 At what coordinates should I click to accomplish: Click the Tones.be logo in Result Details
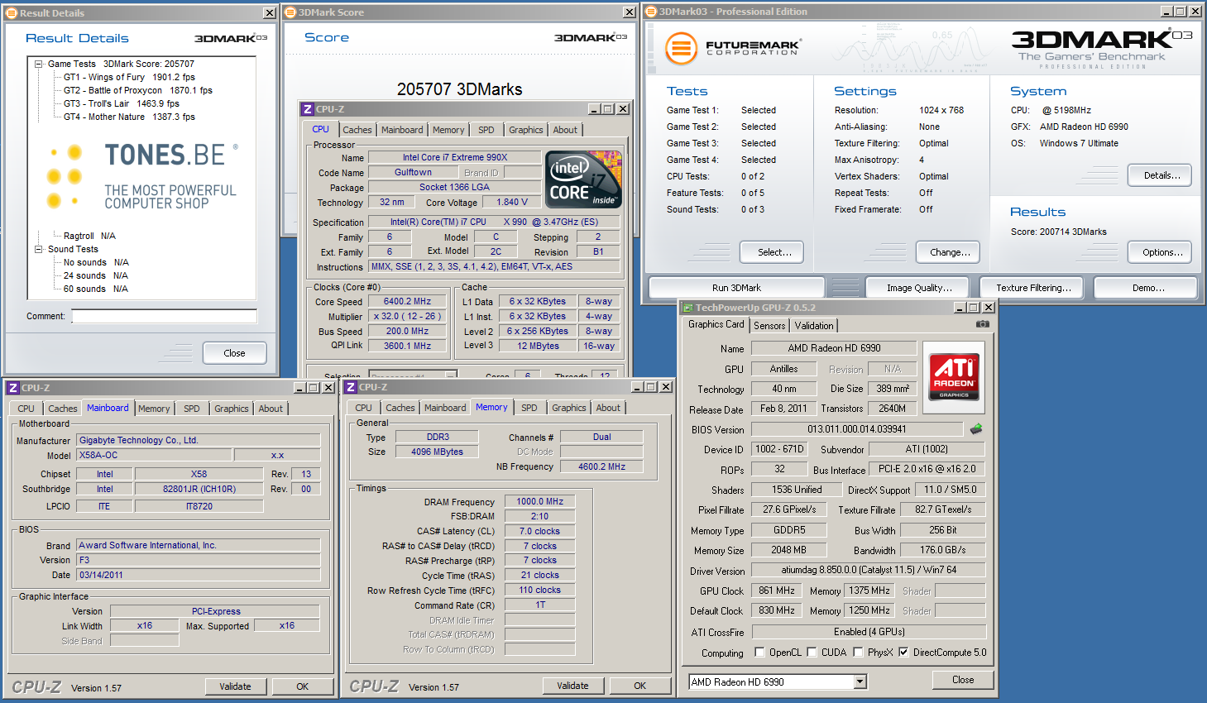pos(143,176)
